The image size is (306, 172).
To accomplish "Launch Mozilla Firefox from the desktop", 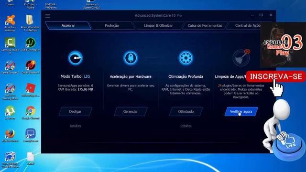I will coord(10,135).
